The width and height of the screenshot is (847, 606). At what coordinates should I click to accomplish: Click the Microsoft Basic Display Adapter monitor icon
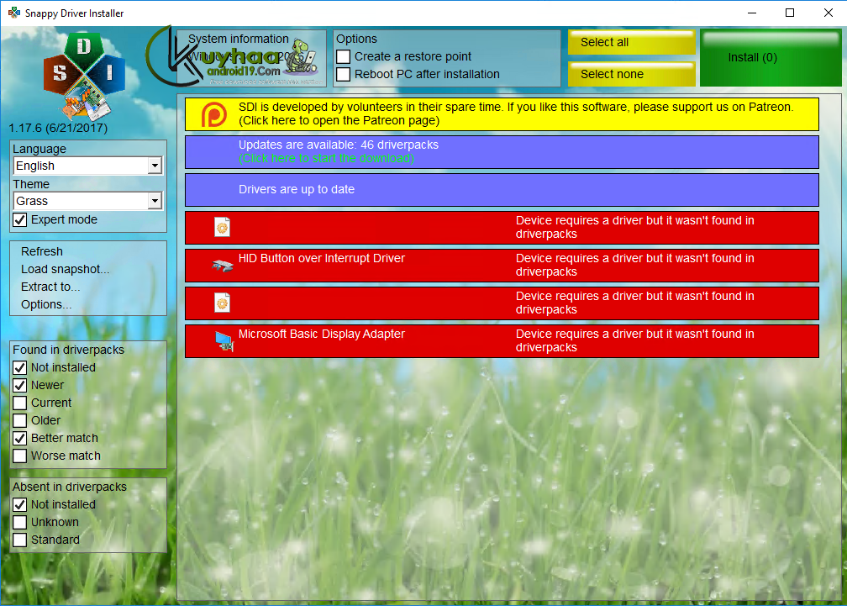[224, 341]
